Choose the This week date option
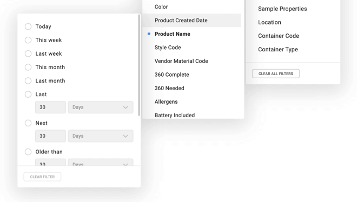The image size is (357, 202). (28, 40)
